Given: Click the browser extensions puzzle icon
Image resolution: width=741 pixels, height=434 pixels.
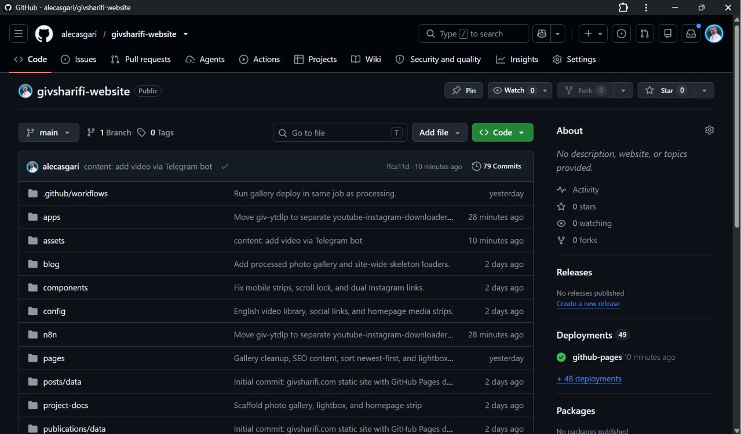Looking at the screenshot, I should click(x=623, y=8).
